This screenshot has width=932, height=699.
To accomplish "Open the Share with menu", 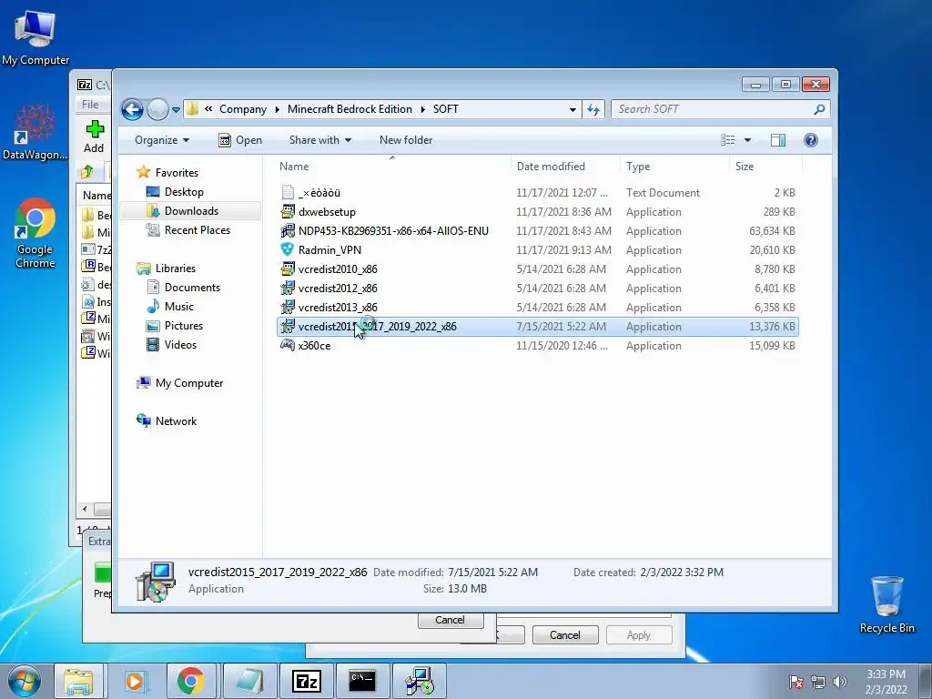I will [x=319, y=140].
